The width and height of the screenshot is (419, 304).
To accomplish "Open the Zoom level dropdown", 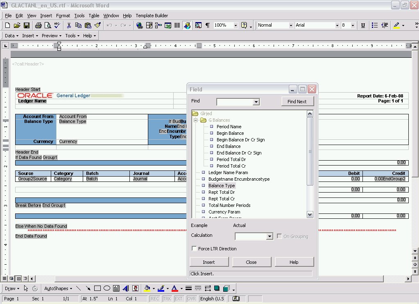I will [x=235, y=25].
